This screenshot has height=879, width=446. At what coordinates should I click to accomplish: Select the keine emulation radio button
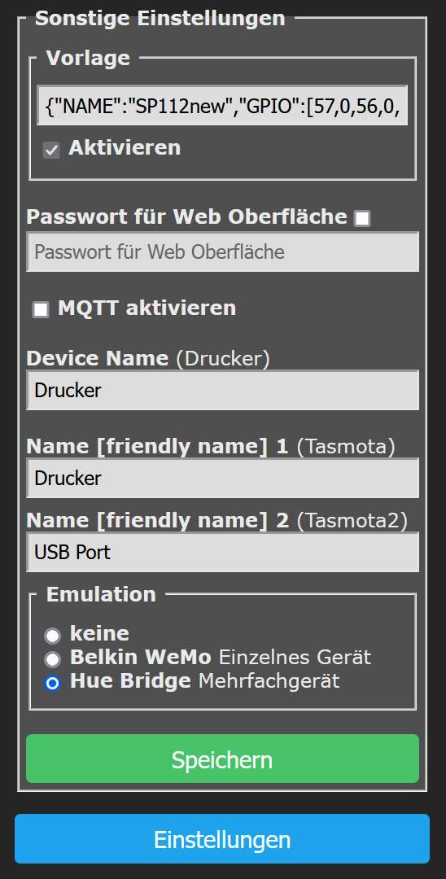click(53, 635)
